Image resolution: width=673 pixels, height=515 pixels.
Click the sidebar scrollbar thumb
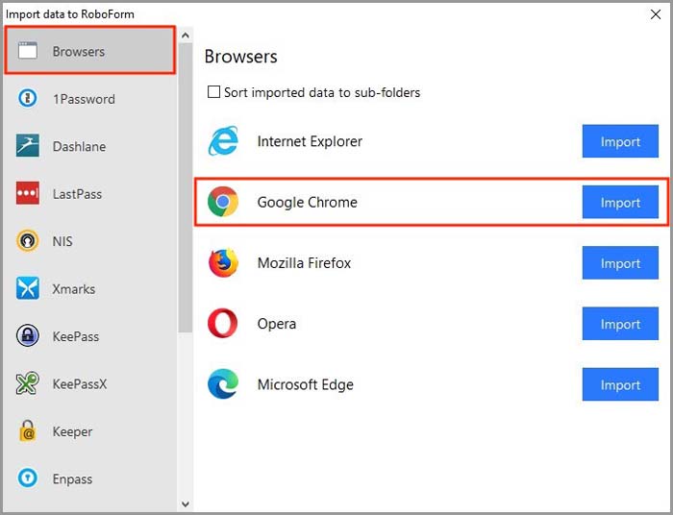[186, 187]
